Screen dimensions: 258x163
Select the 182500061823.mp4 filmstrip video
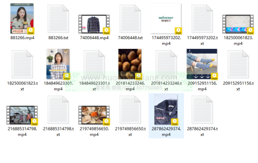[238, 24]
